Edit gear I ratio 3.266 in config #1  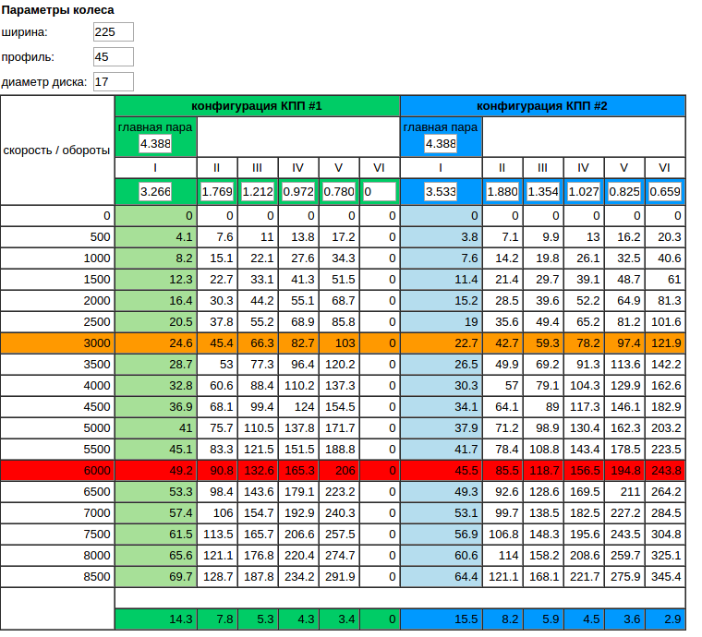click(155, 192)
